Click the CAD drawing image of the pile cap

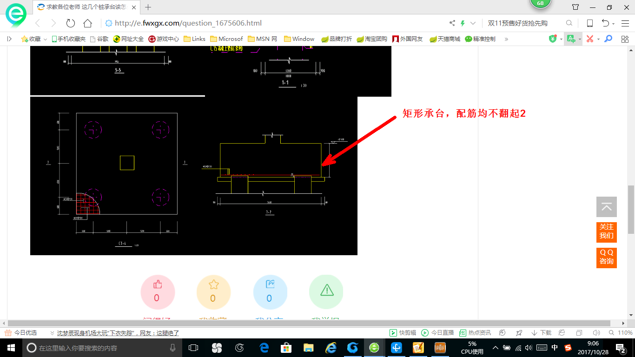194,176
